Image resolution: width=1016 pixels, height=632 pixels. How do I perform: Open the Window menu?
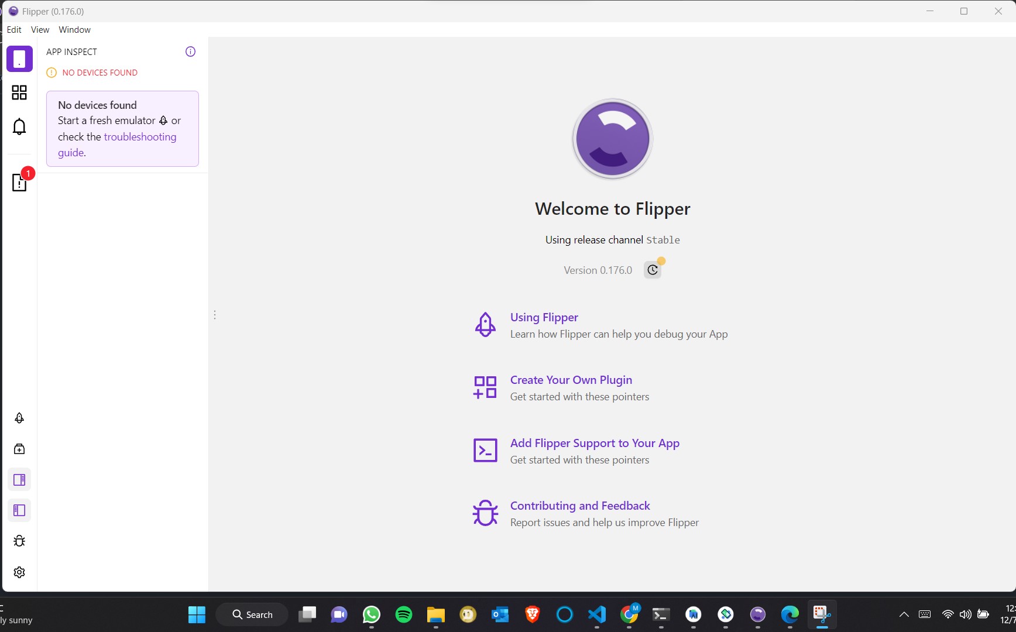74,29
